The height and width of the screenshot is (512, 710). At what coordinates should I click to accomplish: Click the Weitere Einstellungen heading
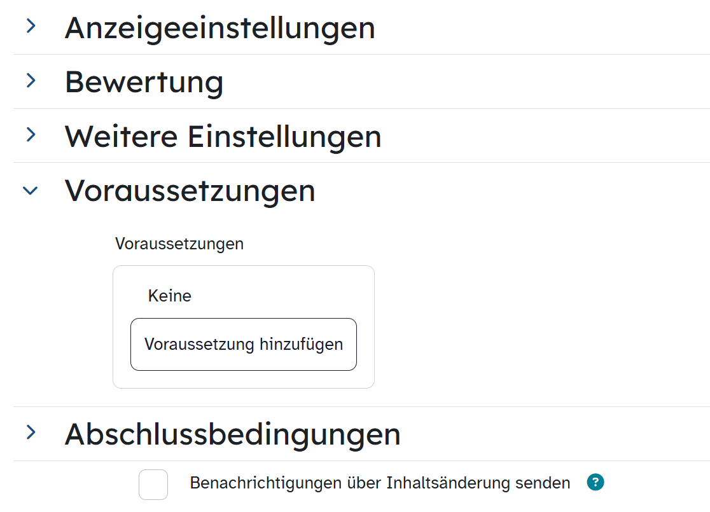(x=223, y=136)
